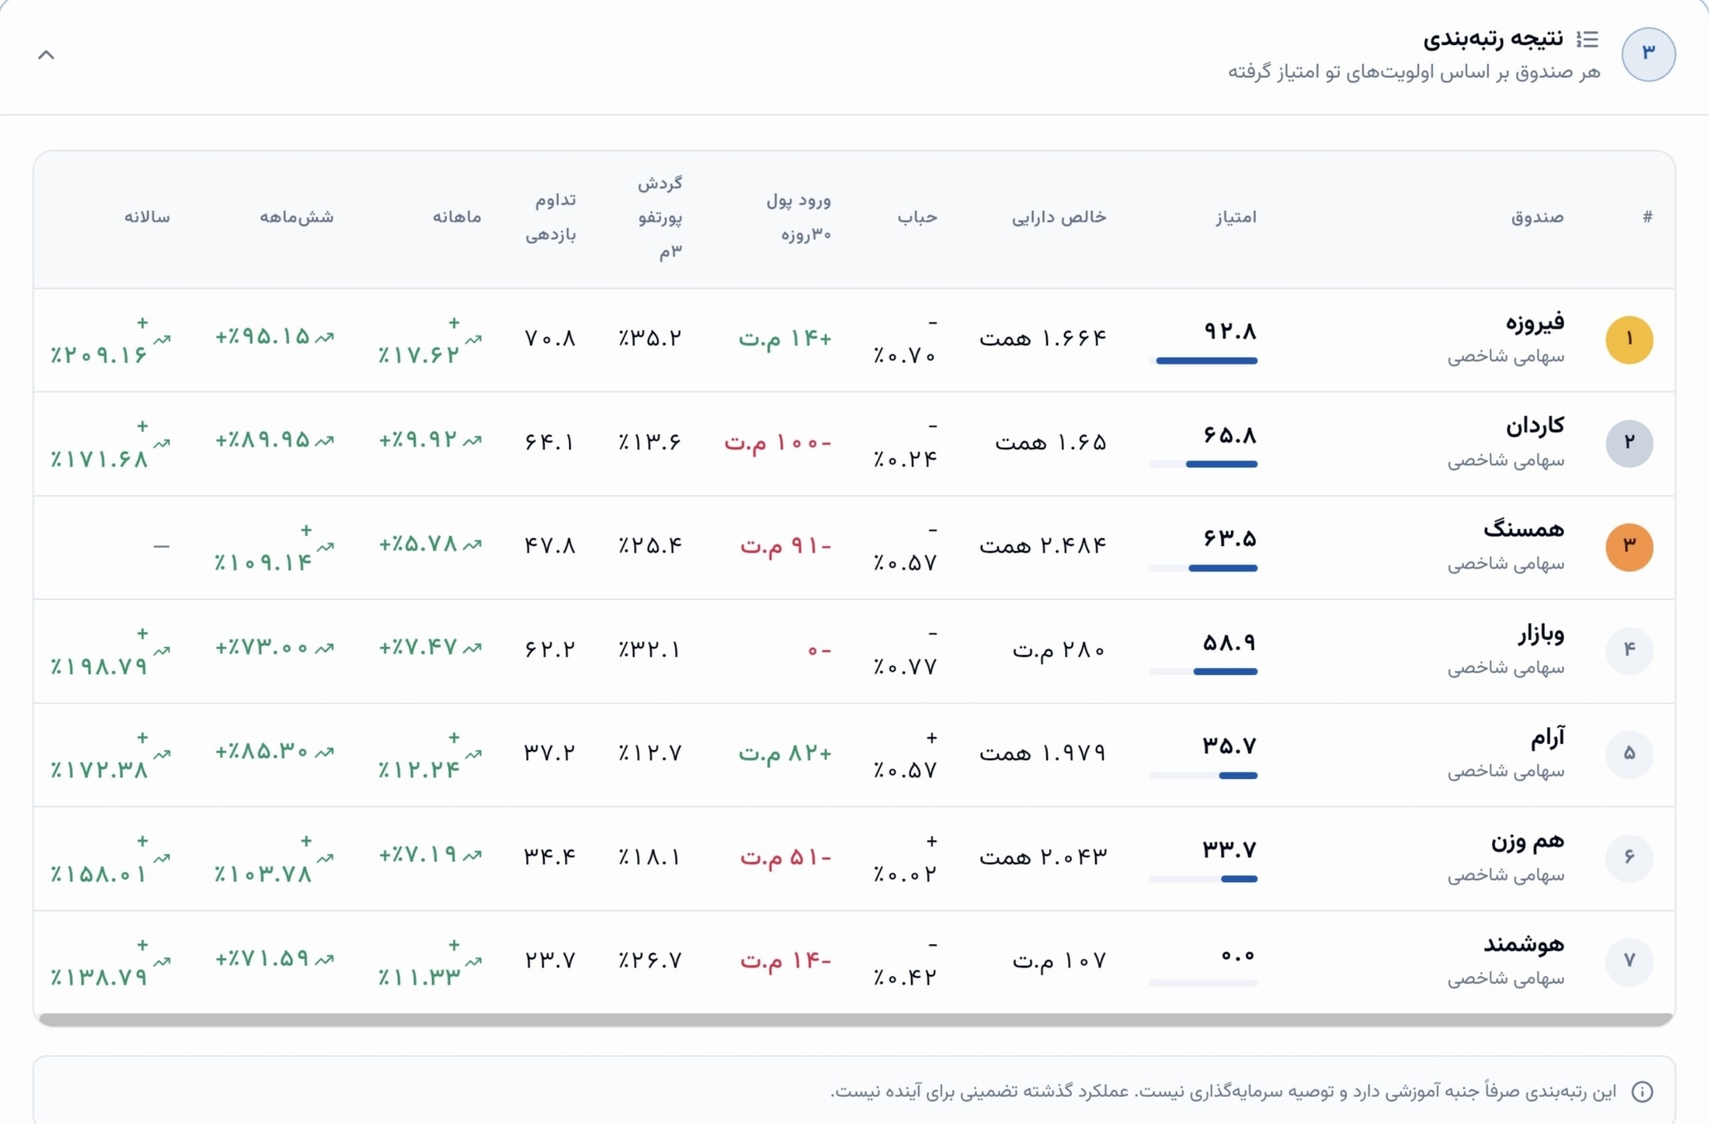Click the ranked list icon beside نتیجه رتبه‌بندی
1709x1124 pixels.
pos(1588,39)
